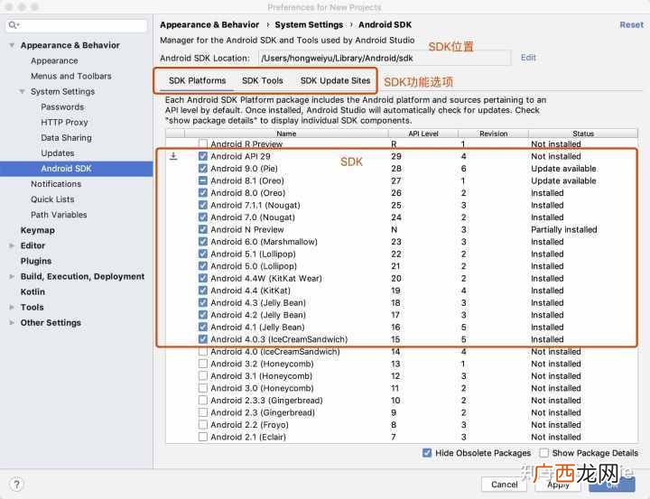
Task: Open Kotlin settings
Action: (32, 291)
